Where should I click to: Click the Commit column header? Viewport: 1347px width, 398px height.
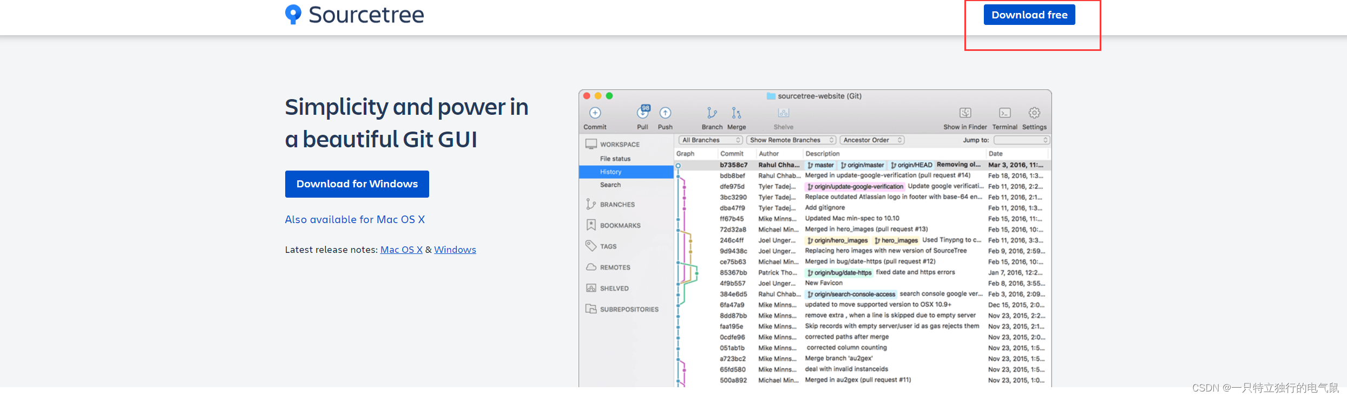(732, 154)
